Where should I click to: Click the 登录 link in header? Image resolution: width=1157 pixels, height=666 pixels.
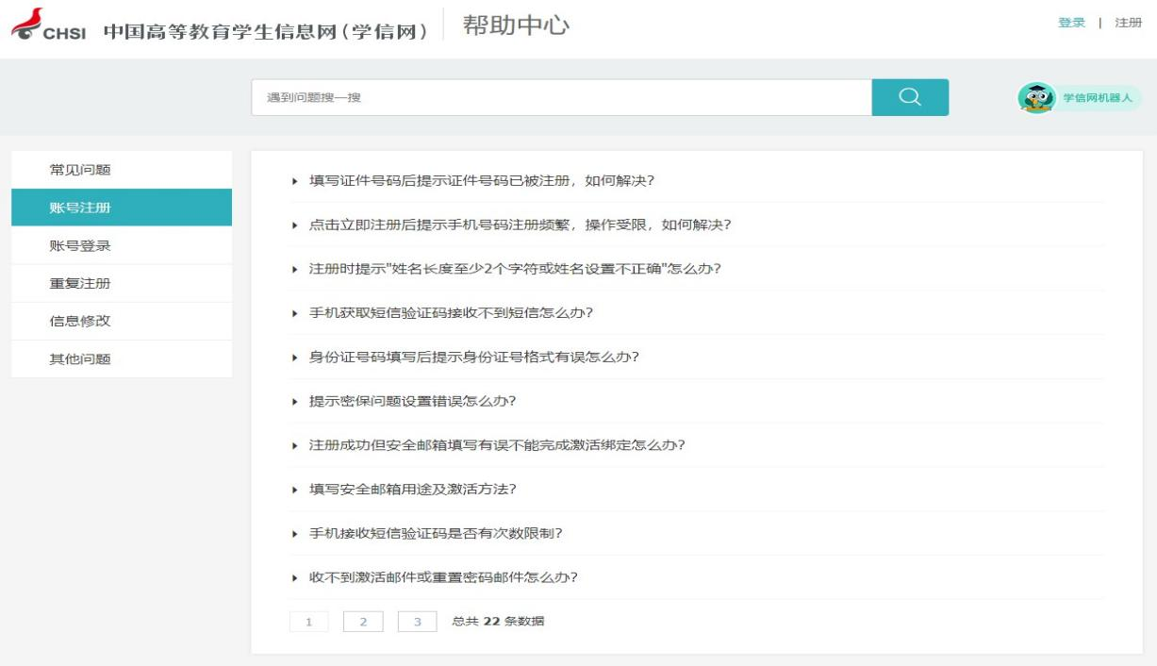pos(1071,23)
